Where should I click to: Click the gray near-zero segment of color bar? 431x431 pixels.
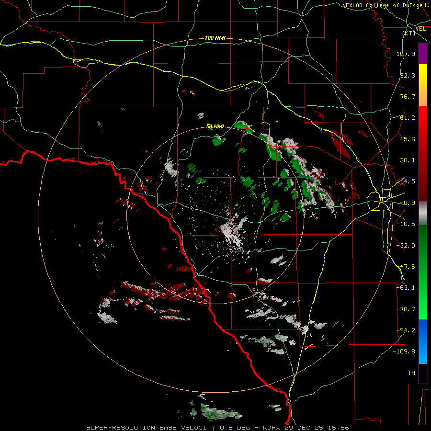pyautogui.click(x=423, y=213)
